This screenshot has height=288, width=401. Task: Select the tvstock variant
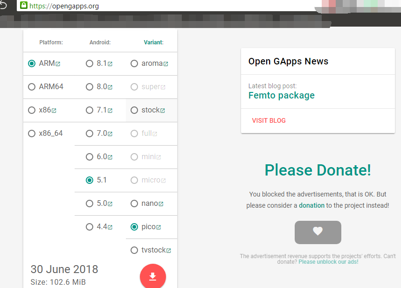134,250
